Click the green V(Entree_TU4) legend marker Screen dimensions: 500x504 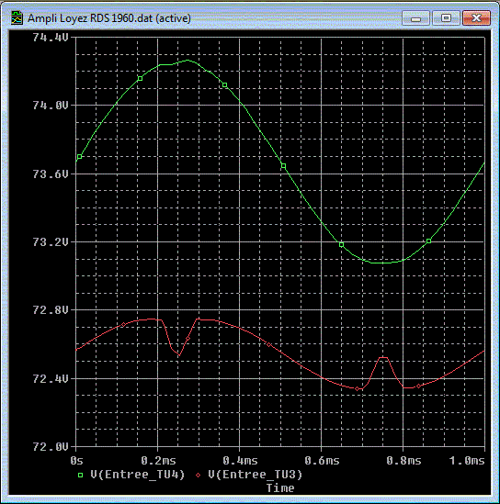[81, 475]
